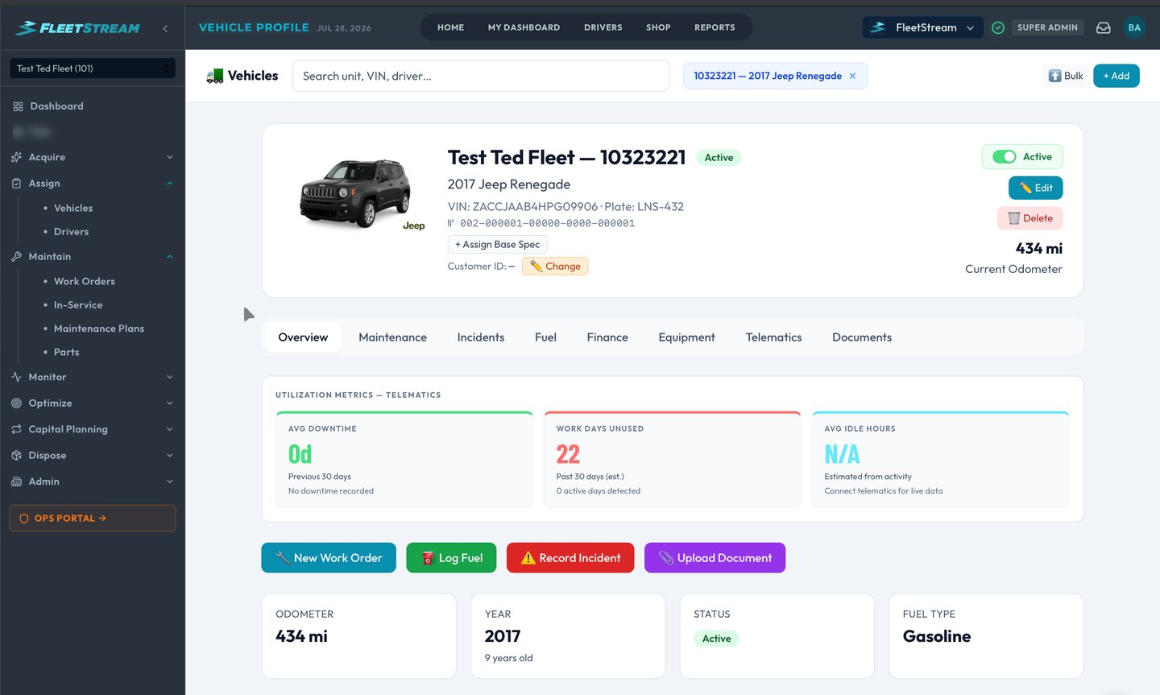This screenshot has width=1160, height=695.
Task: Open the BA user avatar menu
Action: tap(1134, 27)
